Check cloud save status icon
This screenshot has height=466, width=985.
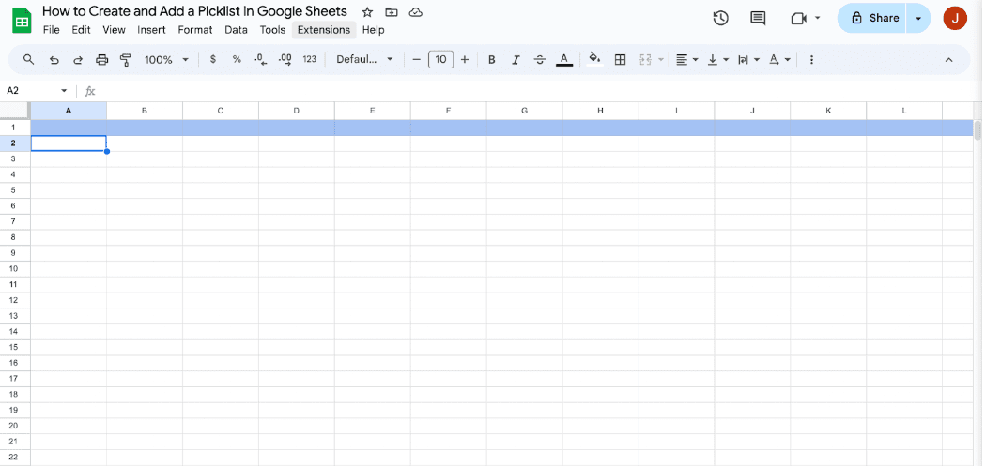[x=415, y=12]
